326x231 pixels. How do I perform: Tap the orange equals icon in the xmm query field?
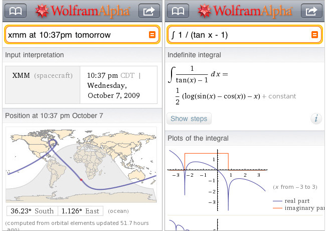coord(152,35)
